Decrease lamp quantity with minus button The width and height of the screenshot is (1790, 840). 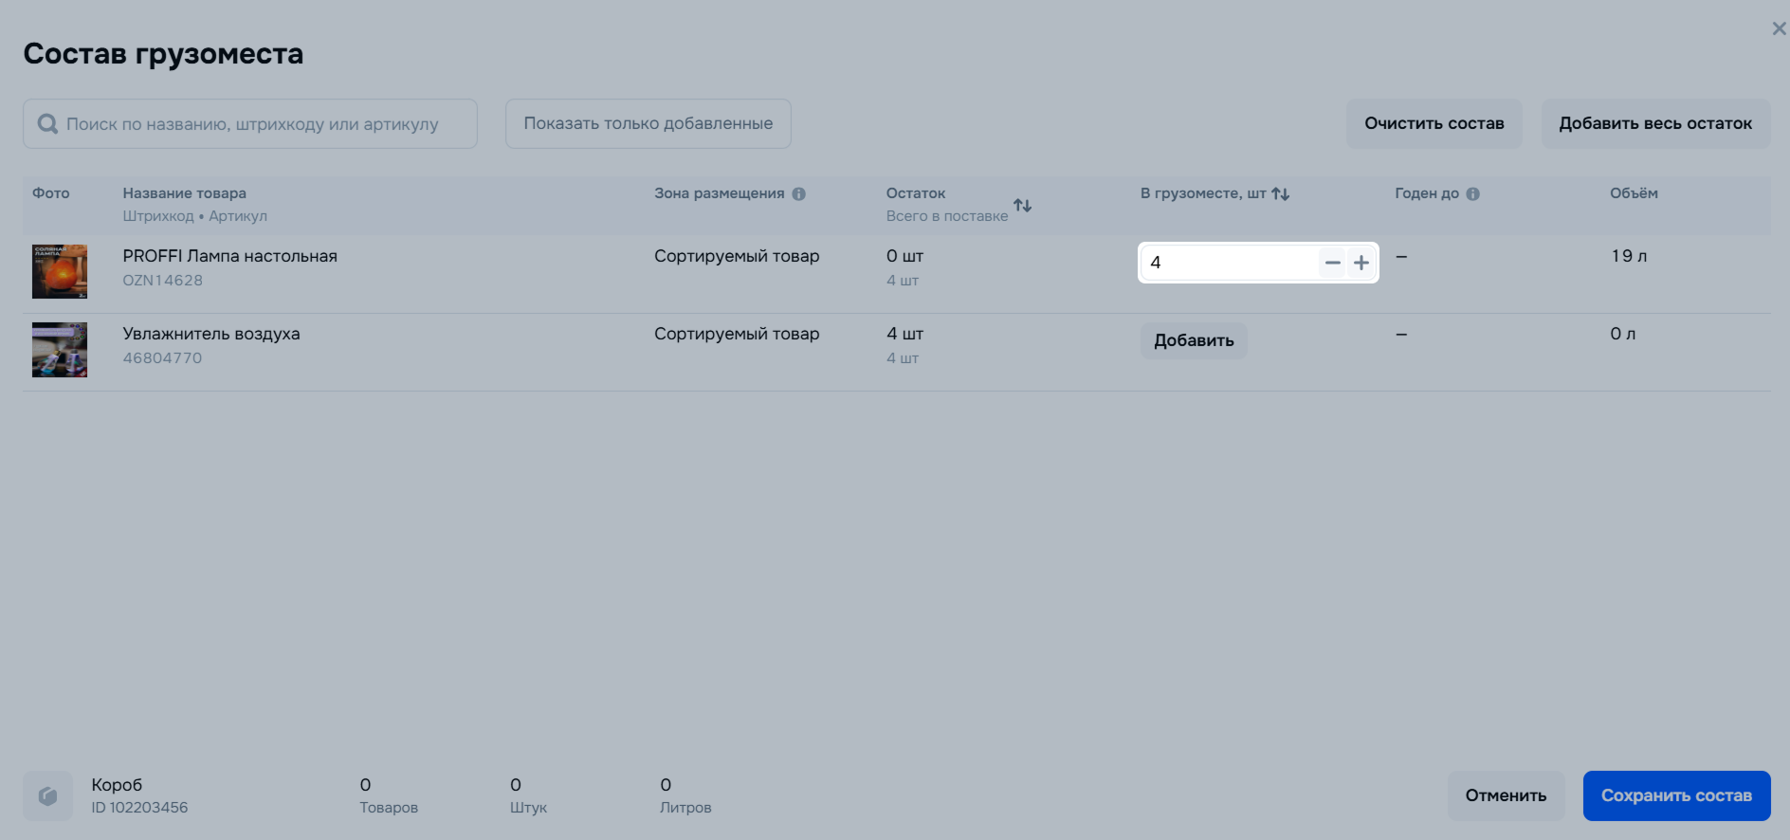pos(1332,264)
